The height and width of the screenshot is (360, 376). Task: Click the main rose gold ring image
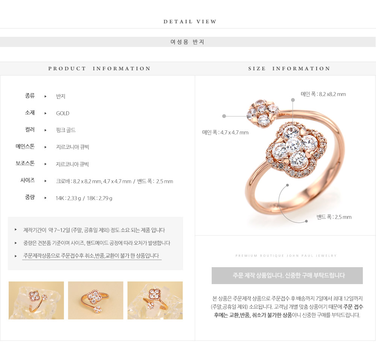pos(296,159)
